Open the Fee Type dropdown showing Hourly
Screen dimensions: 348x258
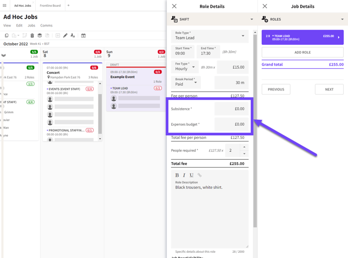click(185, 67)
